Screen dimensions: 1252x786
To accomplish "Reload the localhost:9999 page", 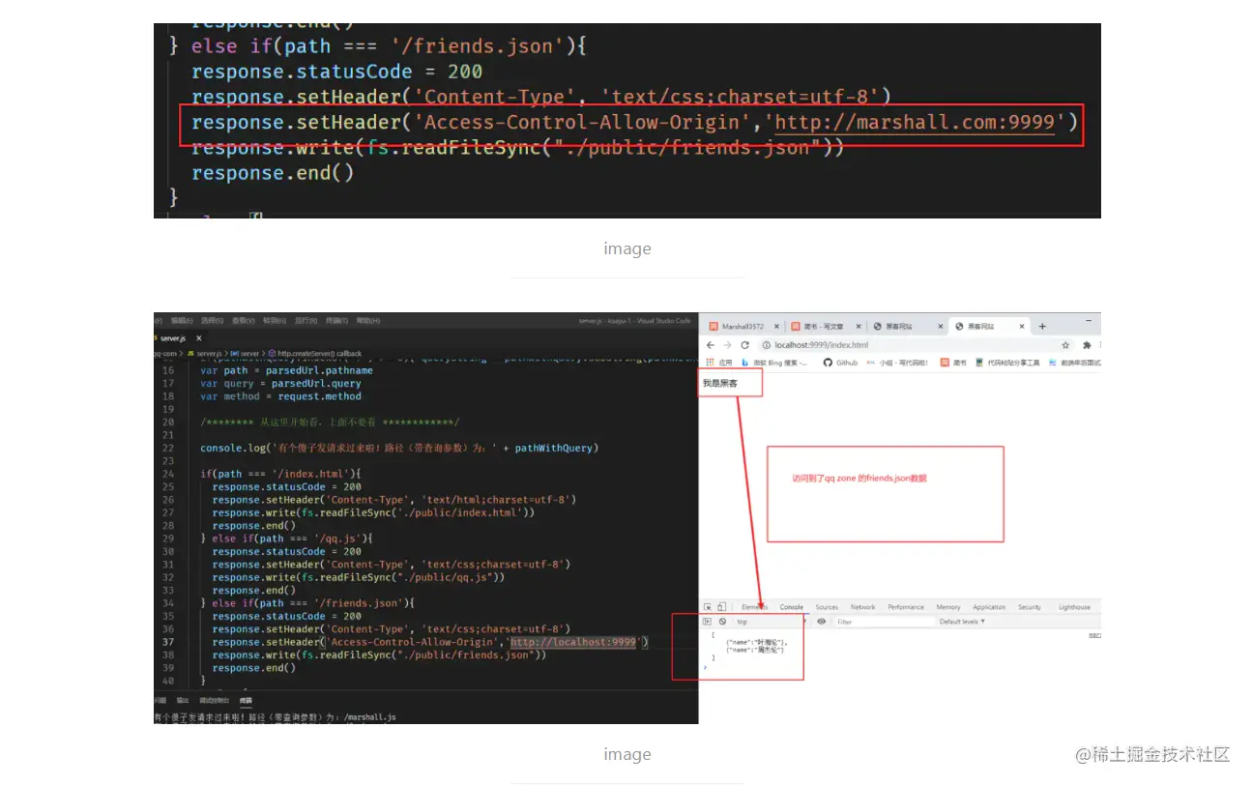I will [744, 345].
